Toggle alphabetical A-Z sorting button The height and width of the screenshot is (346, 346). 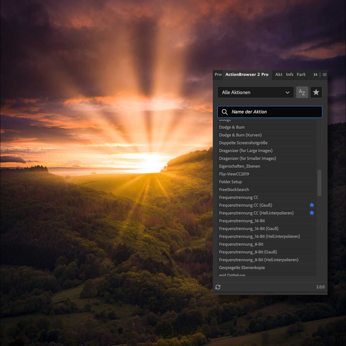tap(302, 92)
